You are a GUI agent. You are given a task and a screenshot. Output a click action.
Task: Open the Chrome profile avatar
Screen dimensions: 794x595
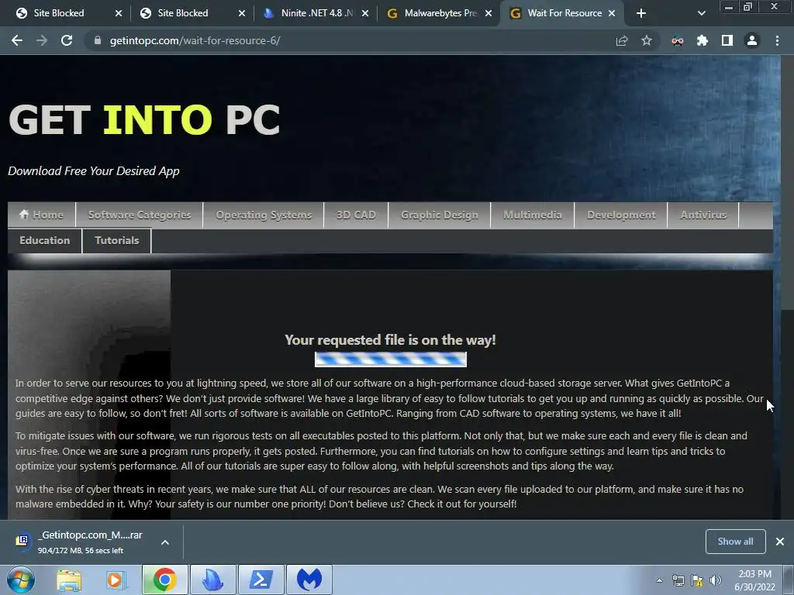click(x=752, y=40)
